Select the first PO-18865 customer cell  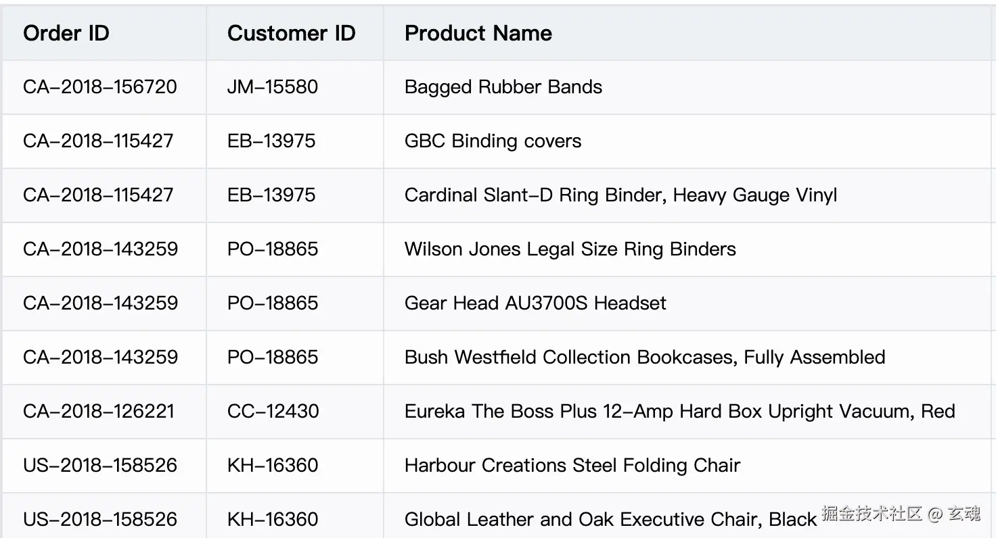(x=273, y=249)
